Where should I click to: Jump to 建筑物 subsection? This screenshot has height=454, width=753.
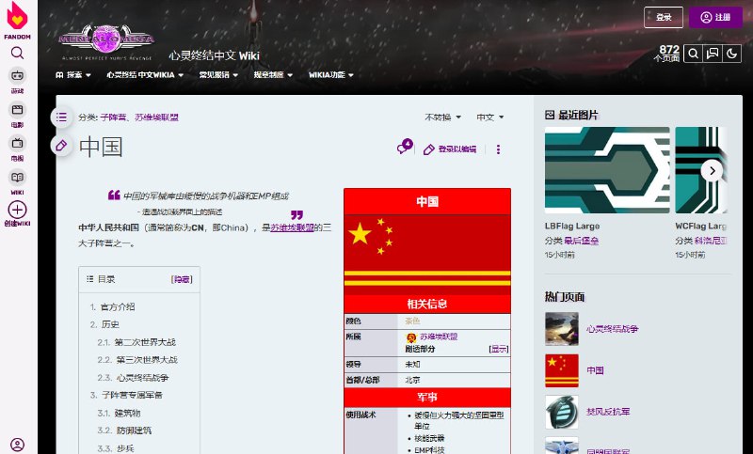pos(127,413)
